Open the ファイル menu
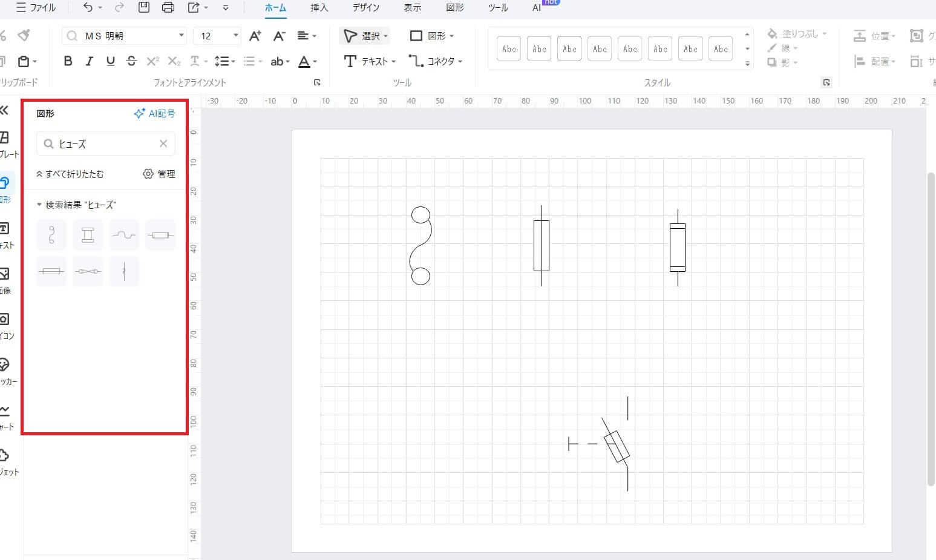Image resolution: width=936 pixels, height=560 pixels. point(36,7)
